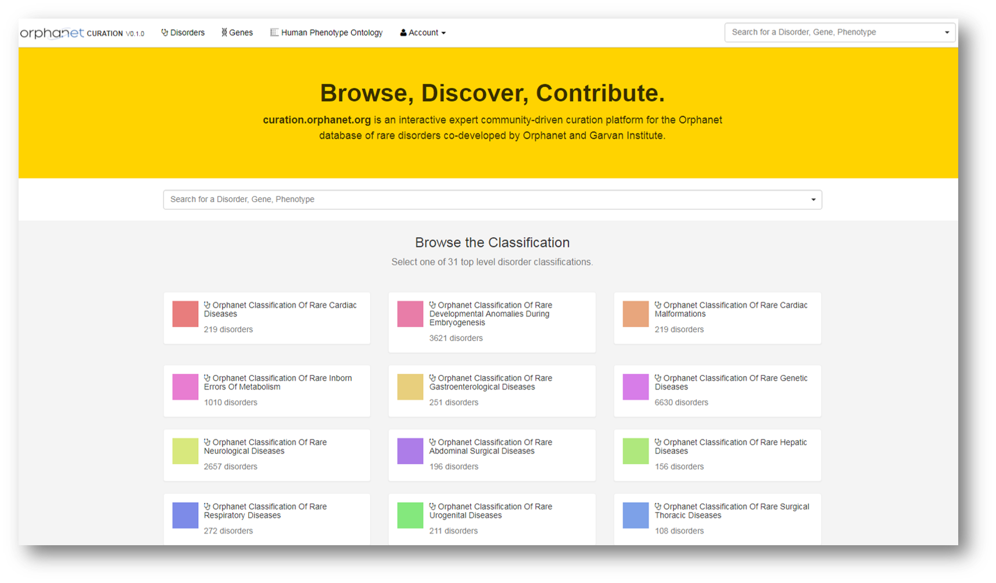Open Rare Gastroenterological Diseases classification
Screen dimensions: 996x583
coord(491,382)
